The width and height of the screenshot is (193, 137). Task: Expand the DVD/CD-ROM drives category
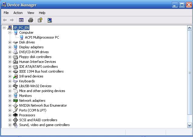pyautogui.click(x=10, y=52)
